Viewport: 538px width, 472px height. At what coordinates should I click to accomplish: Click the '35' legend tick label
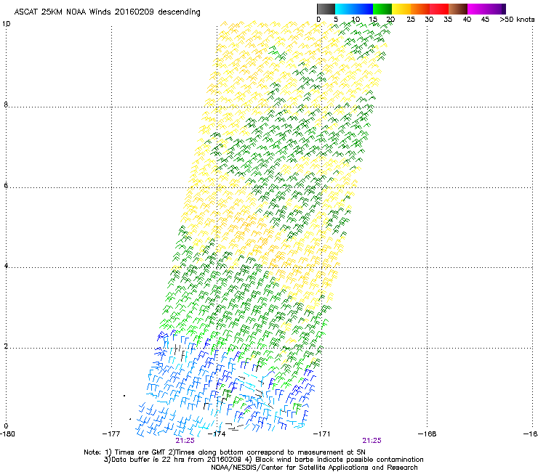[x=448, y=20]
